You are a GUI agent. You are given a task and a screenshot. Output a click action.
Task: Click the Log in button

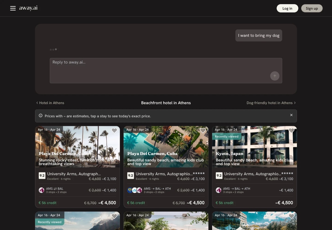(x=287, y=8)
